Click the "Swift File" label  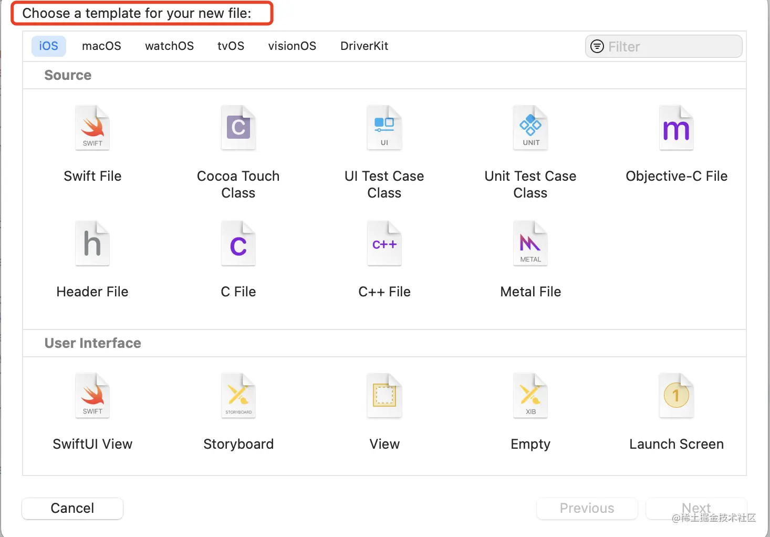click(92, 176)
